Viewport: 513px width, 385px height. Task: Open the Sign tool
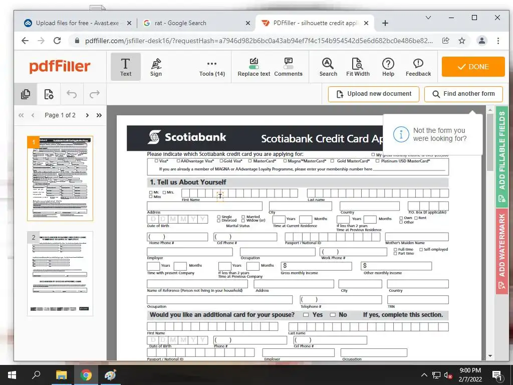pos(156,67)
